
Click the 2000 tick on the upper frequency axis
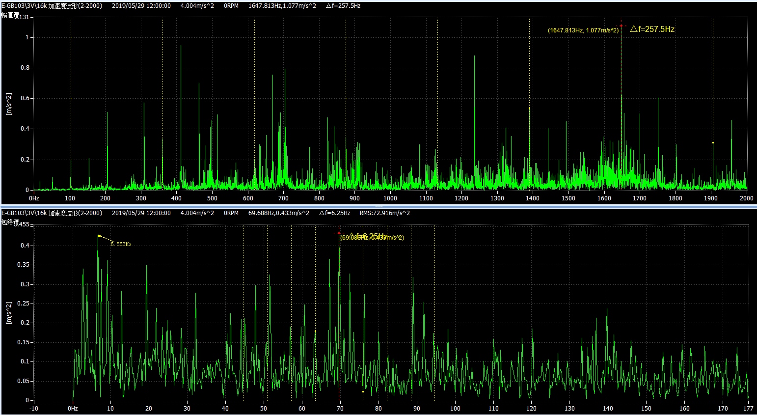point(746,198)
